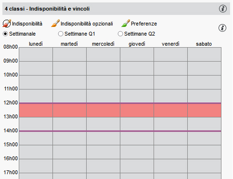Select the Settimanale radio button
This screenshot has height=179, width=233.
tap(5, 34)
